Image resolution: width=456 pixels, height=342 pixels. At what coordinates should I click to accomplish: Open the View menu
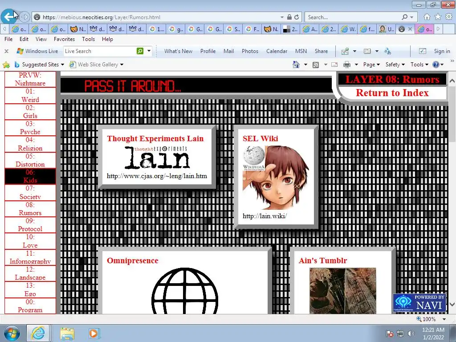(41, 39)
